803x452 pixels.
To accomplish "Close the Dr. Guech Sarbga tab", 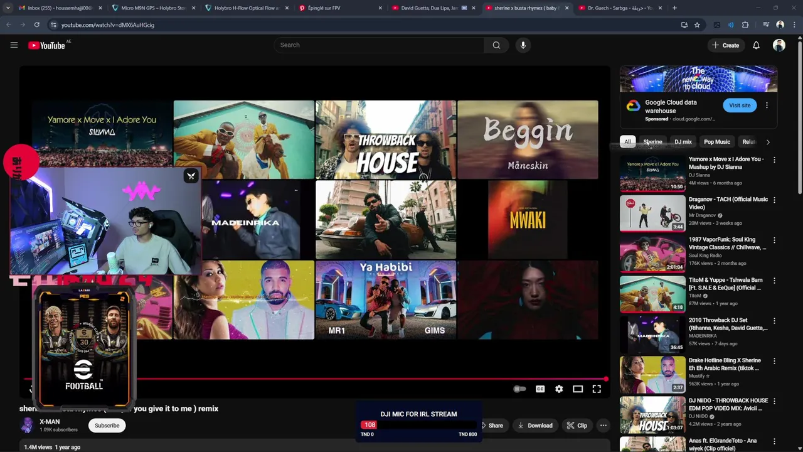I will 660,8.
